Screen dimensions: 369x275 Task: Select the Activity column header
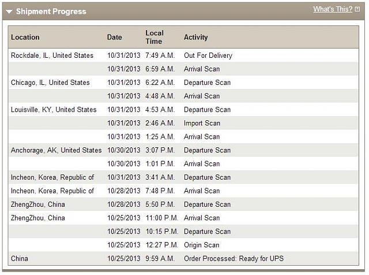click(x=196, y=38)
